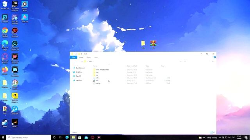
Task: Open taskbar clock and date
Action: (239, 137)
